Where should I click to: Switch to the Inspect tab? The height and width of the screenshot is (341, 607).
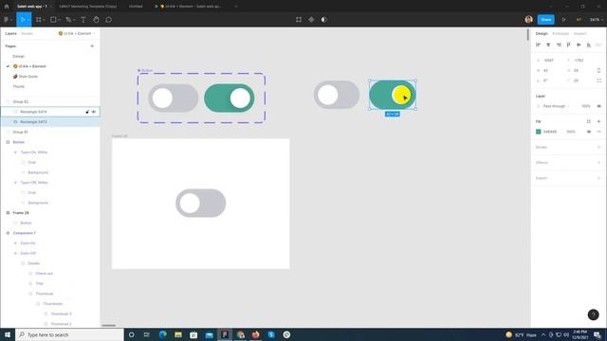(579, 34)
